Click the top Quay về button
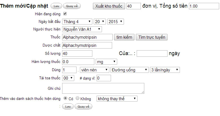220x116 pixels. tap(72, 6)
